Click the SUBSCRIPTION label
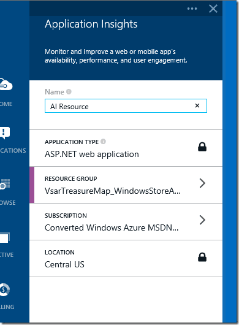 [x=66, y=216]
